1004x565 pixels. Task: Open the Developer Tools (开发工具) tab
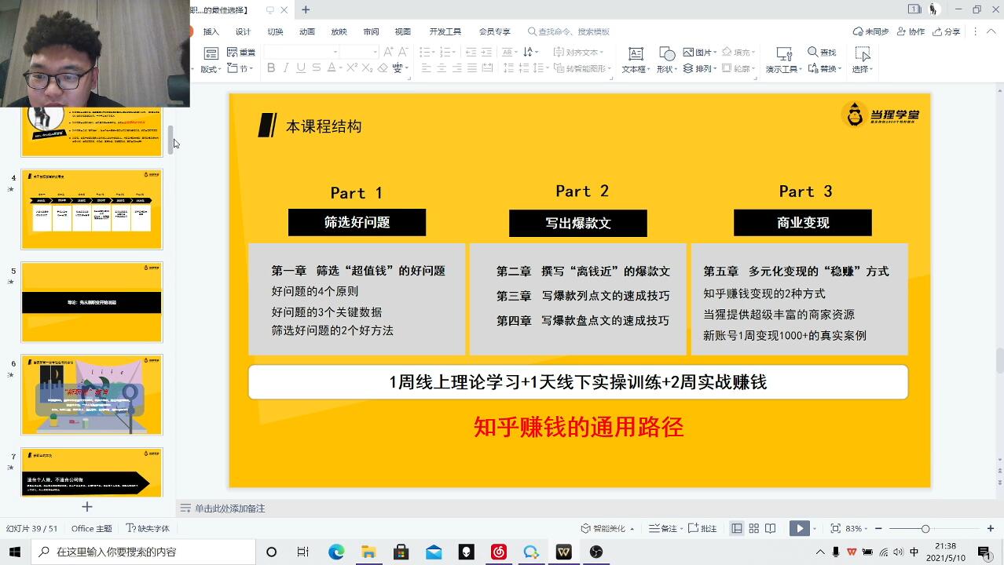click(445, 31)
